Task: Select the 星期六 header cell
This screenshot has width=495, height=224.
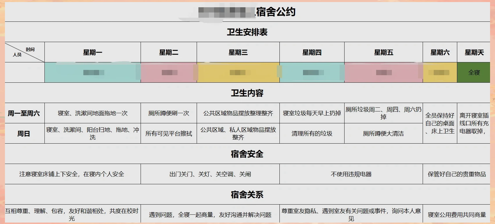Action: pyautogui.click(x=440, y=52)
